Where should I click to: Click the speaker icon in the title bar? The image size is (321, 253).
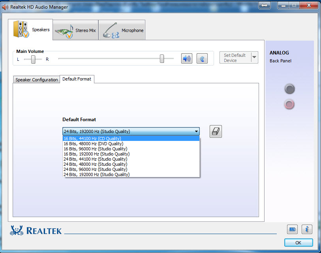tap(5, 7)
